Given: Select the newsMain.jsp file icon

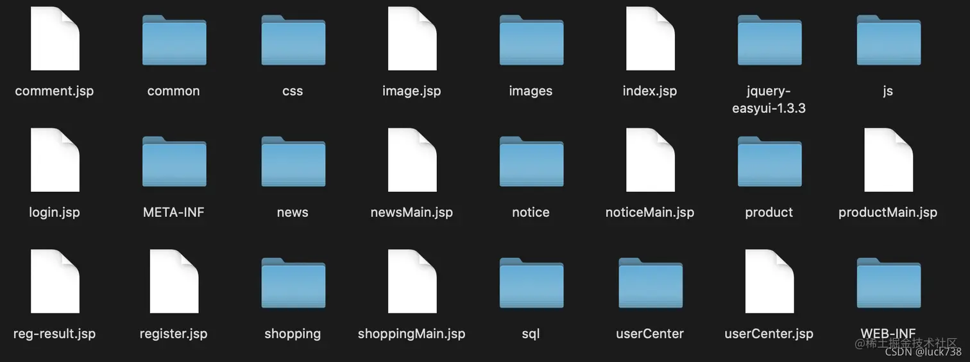Looking at the screenshot, I should (x=412, y=160).
